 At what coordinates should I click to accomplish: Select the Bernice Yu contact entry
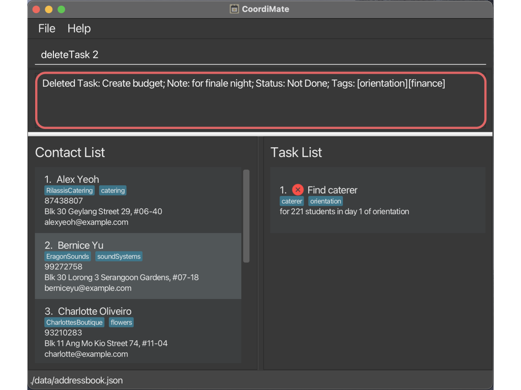click(x=138, y=266)
